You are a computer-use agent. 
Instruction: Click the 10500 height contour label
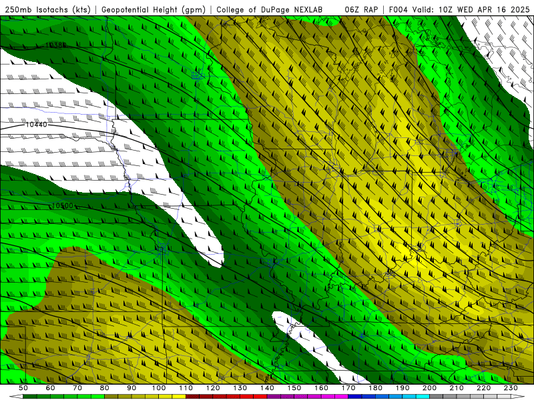click(x=63, y=205)
